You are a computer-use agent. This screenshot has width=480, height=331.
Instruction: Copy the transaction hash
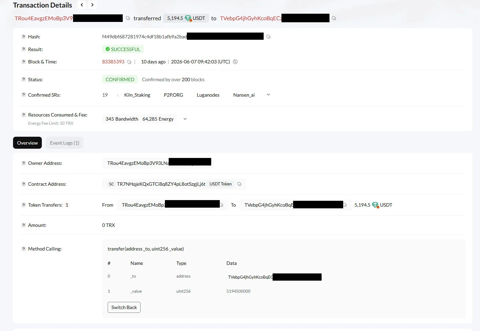[x=268, y=37]
